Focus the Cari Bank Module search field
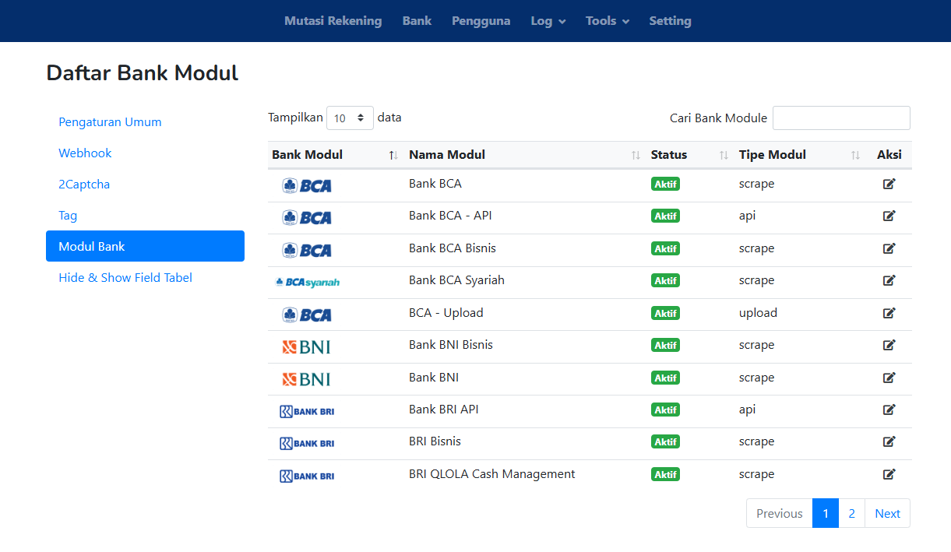 tap(840, 118)
